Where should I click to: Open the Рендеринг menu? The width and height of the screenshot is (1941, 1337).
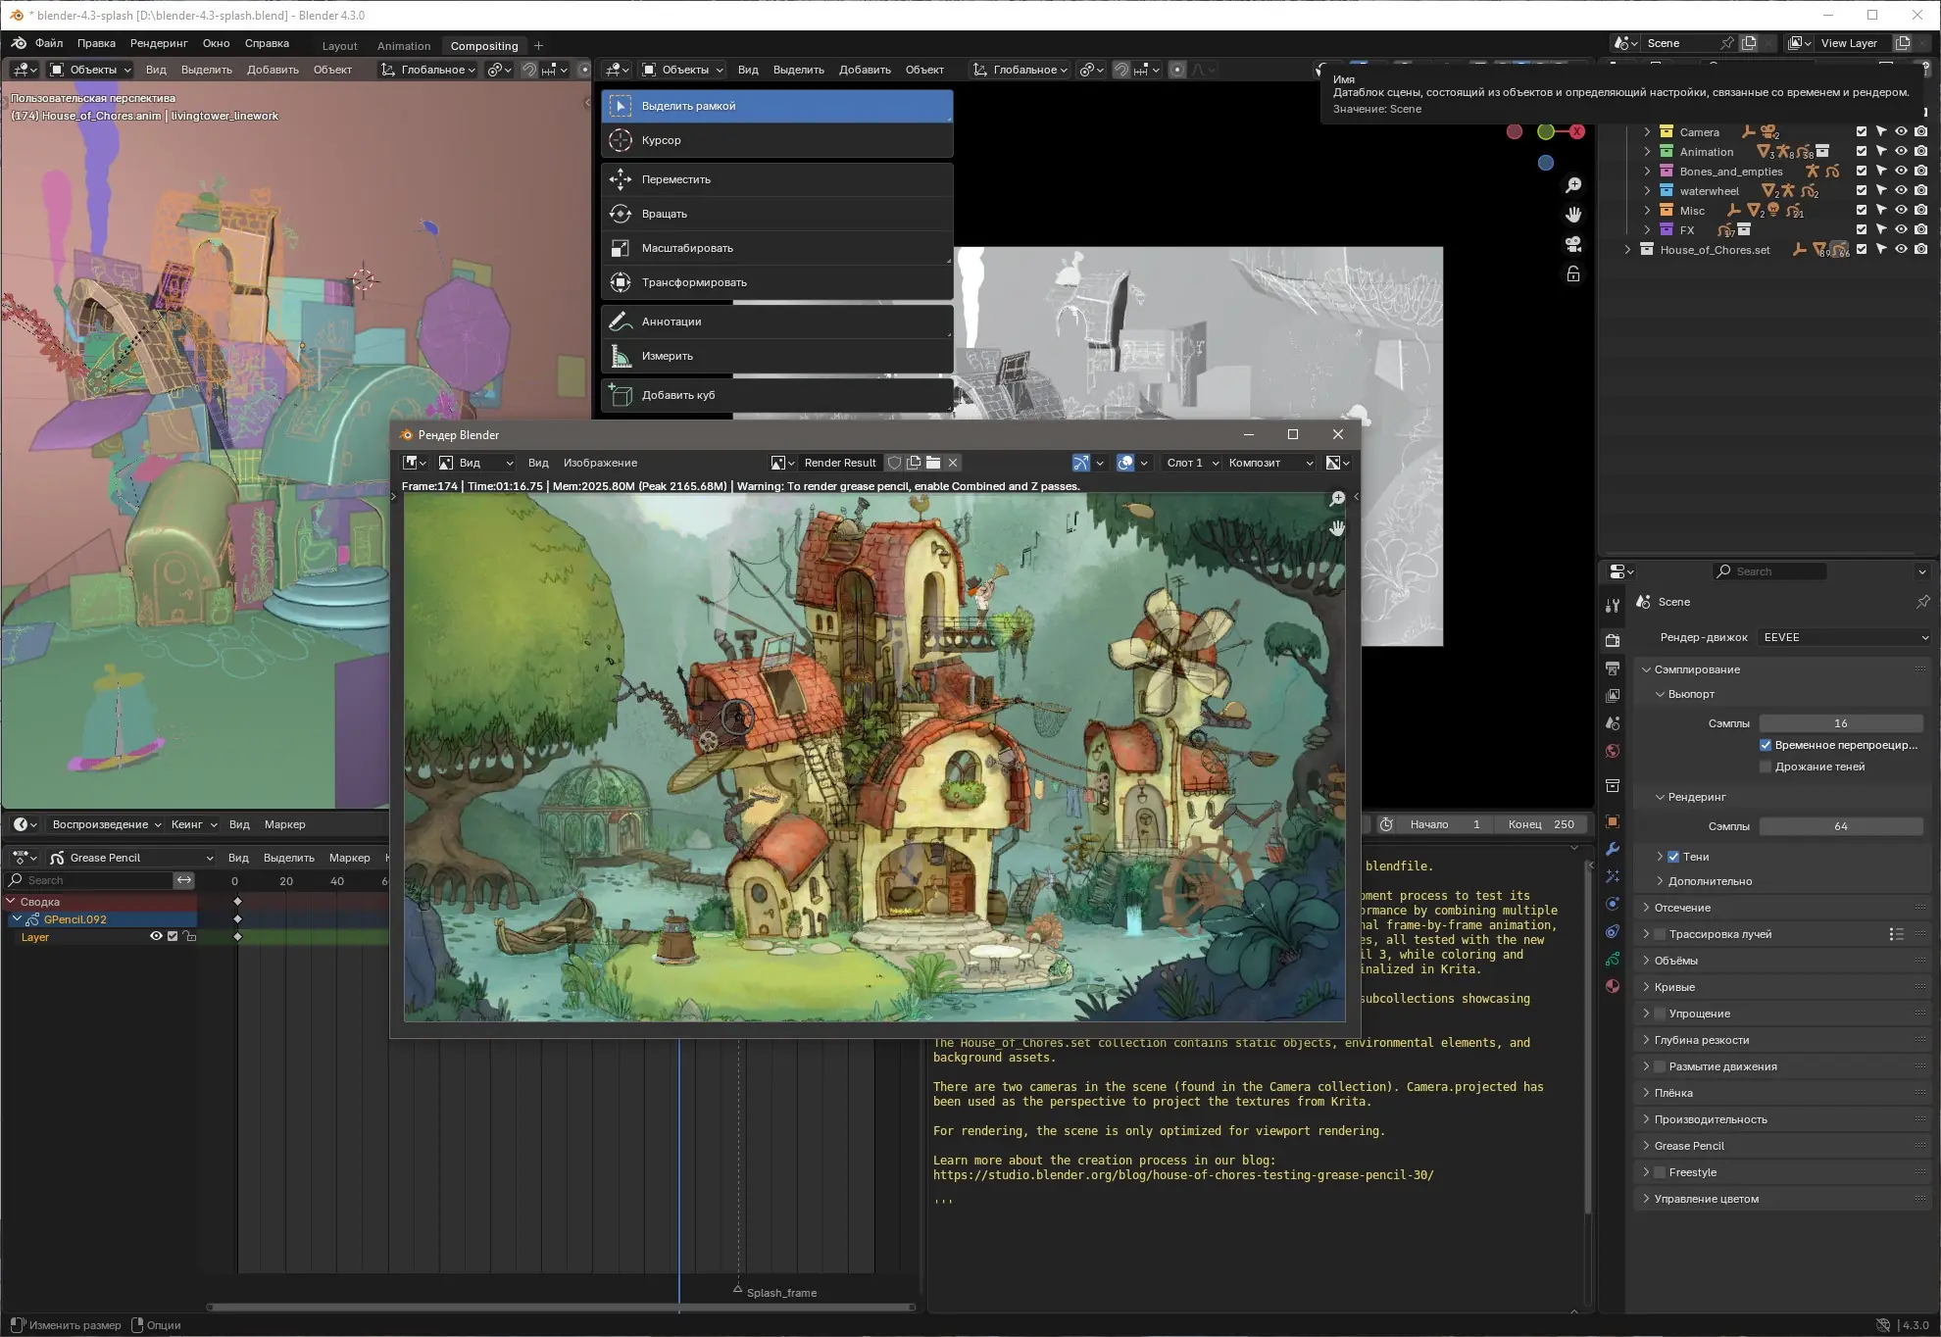(x=158, y=43)
